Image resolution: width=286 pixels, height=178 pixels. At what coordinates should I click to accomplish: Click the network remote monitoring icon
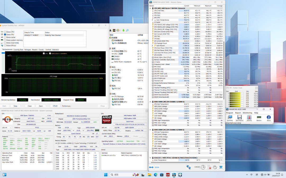tap(189, 167)
